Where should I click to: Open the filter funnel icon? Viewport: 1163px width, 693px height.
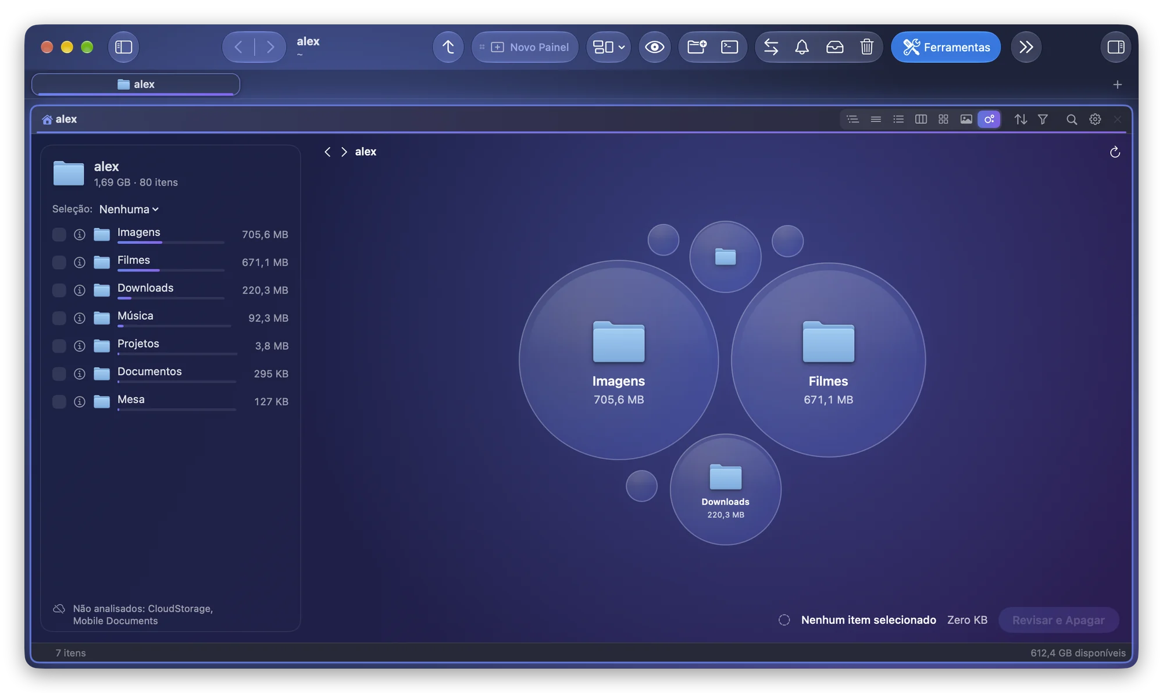(1043, 119)
